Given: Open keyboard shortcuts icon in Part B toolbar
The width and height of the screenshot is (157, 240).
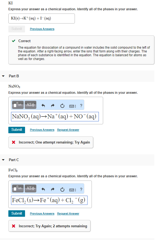Looking at the screenshot, I should [72, 106].
